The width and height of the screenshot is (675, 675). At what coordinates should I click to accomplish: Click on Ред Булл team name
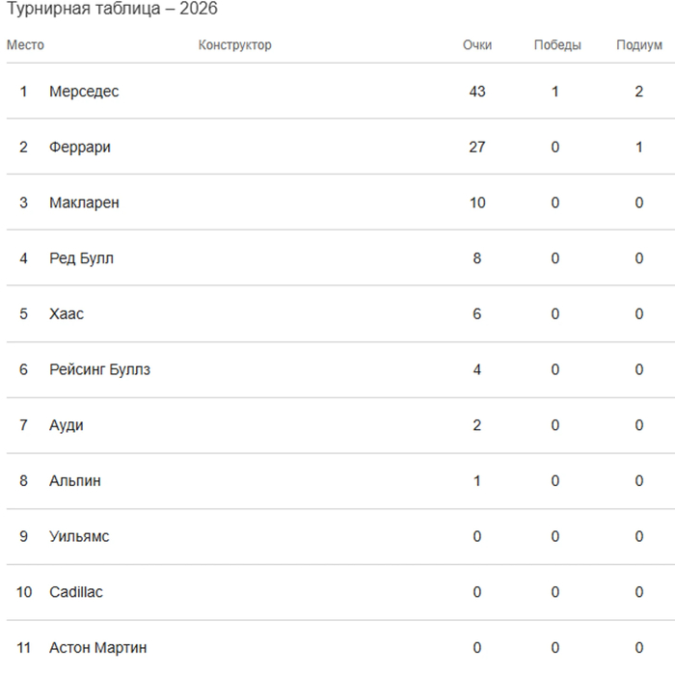81,258
